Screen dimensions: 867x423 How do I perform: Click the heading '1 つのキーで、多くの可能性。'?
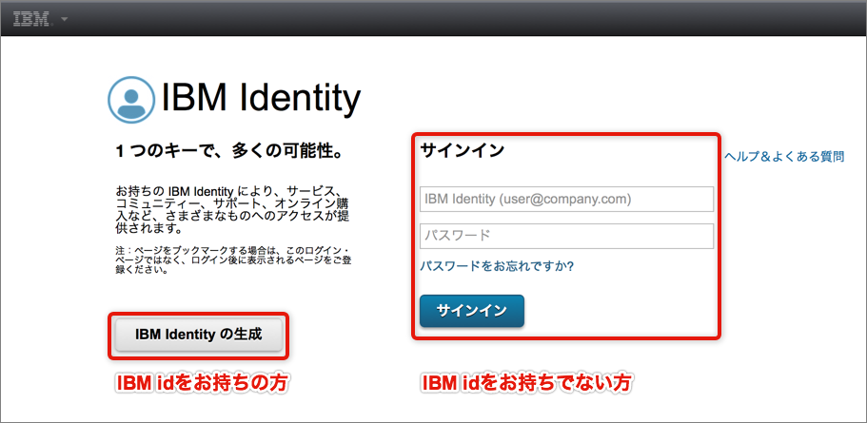[x=228, y=151]
